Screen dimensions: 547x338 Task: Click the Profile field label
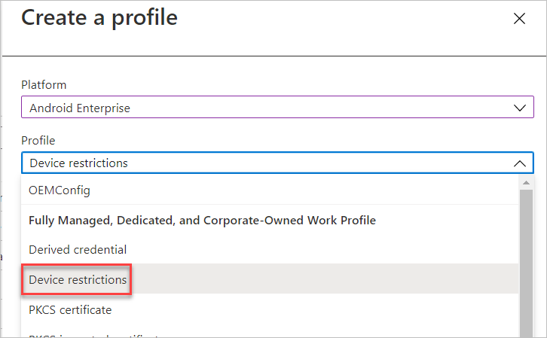click(x=38, y=141)
